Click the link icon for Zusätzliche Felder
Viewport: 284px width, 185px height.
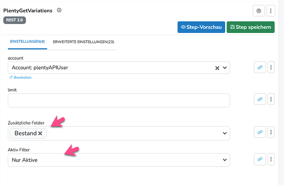260,132
